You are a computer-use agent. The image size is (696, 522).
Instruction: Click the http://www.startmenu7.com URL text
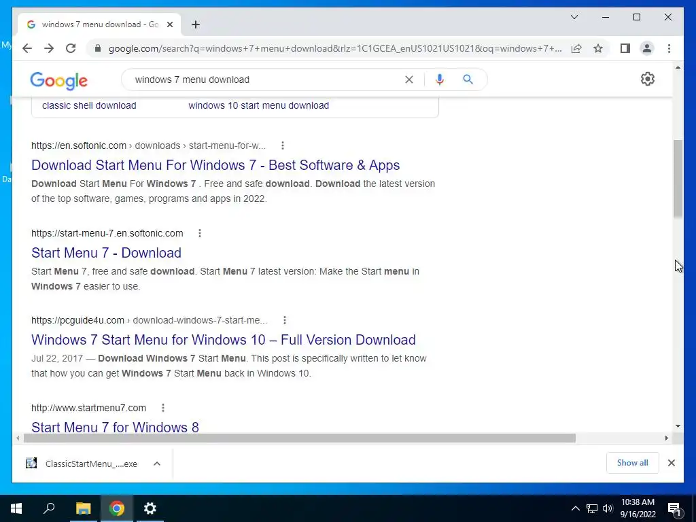[x=88, y=408]
